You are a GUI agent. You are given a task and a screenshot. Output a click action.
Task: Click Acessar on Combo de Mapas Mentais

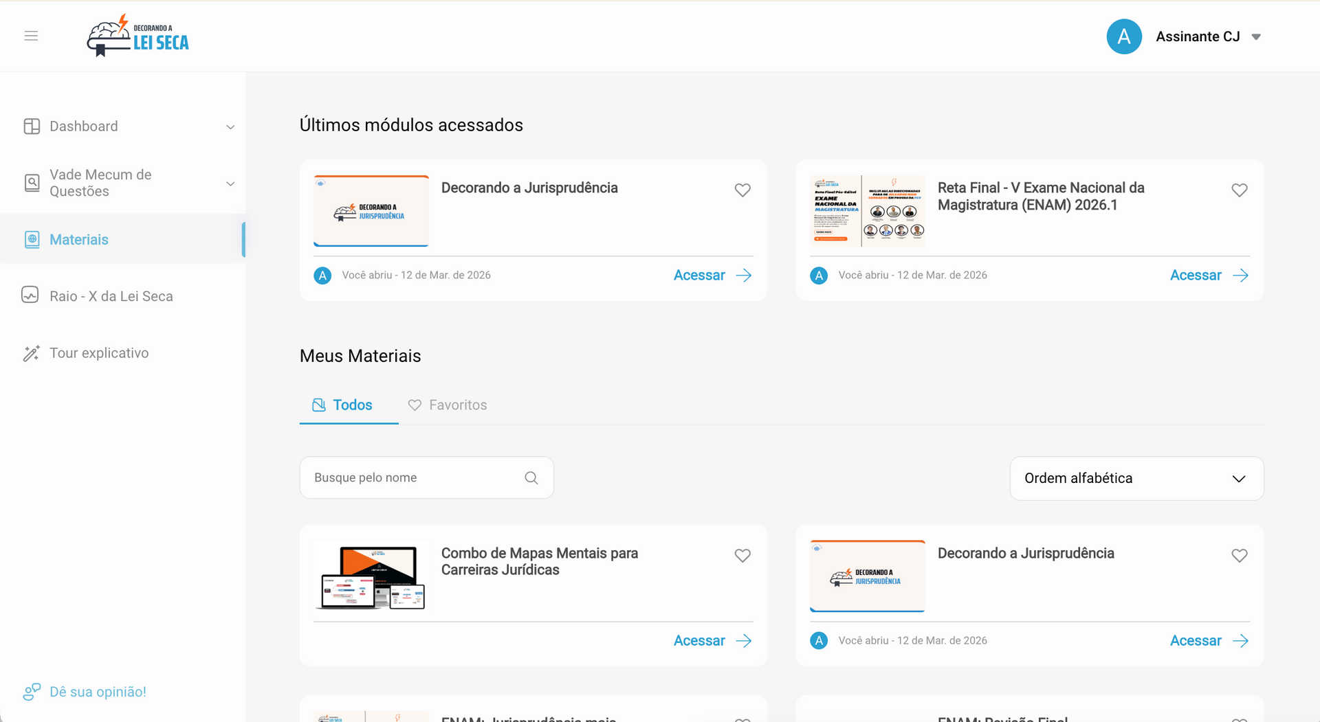712,641
